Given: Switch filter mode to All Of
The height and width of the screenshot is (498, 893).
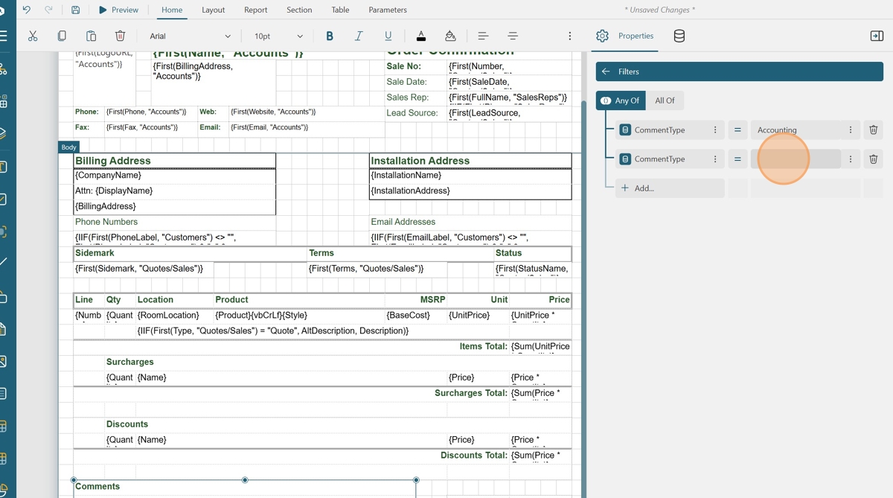Looking at the screenshot, I should [x=665, y=100].
